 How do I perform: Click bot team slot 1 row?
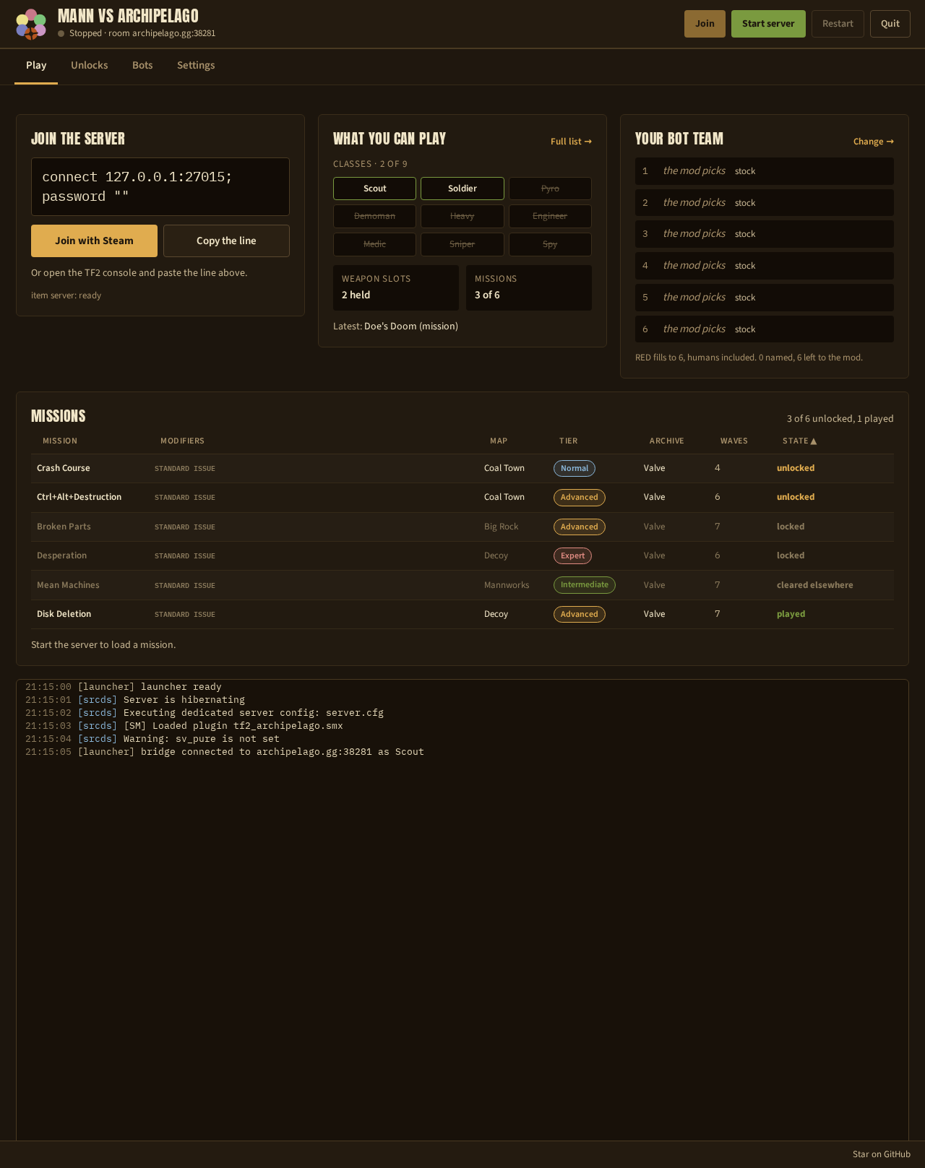click(x=765, y=171)
